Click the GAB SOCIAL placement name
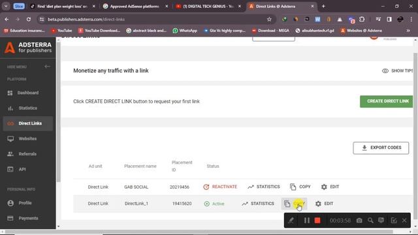The height and width of the screenshot is (235, 418). click(x=136, y=187)
